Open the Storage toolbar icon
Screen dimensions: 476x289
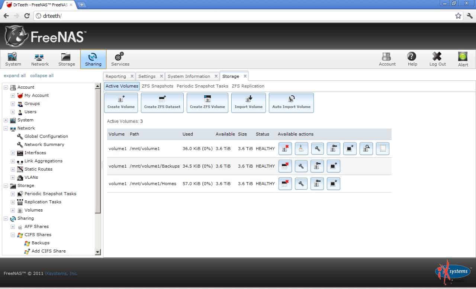pyautogui.click(x=67, y=59)
